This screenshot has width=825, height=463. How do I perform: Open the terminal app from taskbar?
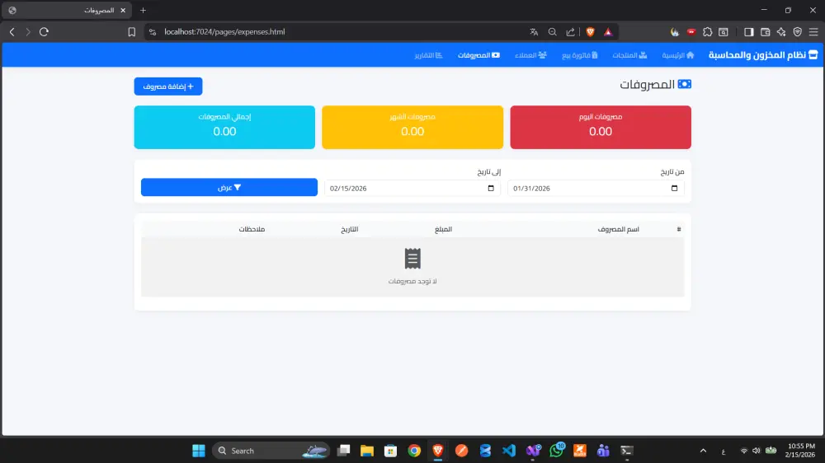(627, 451)
